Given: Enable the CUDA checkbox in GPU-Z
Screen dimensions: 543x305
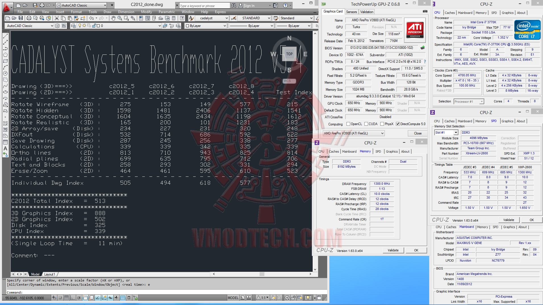Looking at the screenshot, I should pyautogui.click(x=366, y=124).
